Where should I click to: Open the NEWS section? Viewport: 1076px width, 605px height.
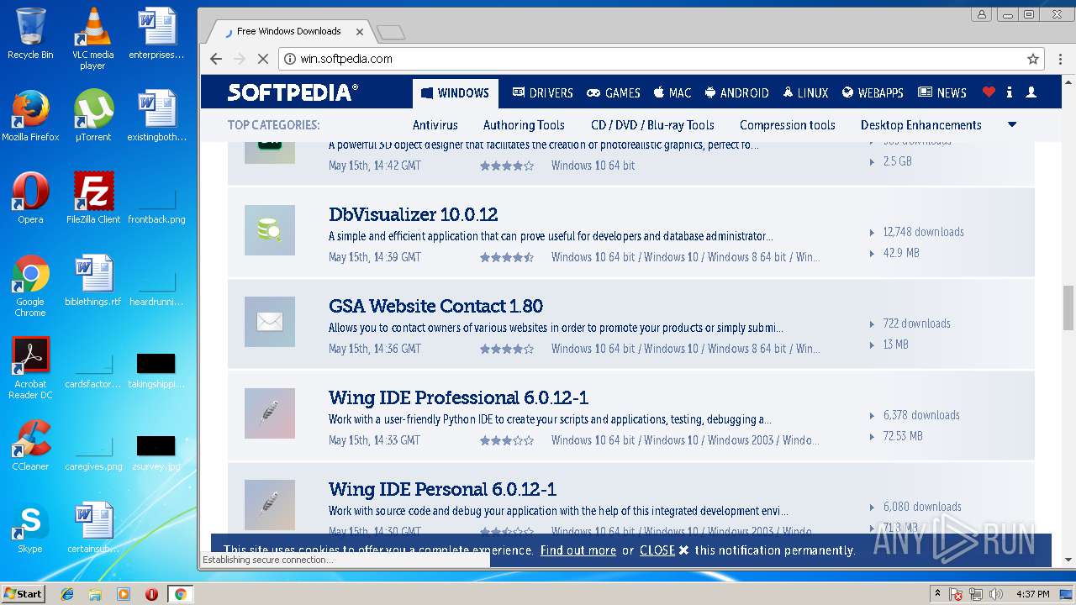(x=942, y=93)
